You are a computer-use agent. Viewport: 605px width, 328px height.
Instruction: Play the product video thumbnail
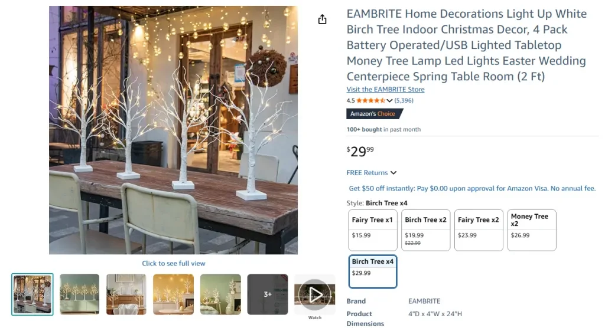point(314,294)
